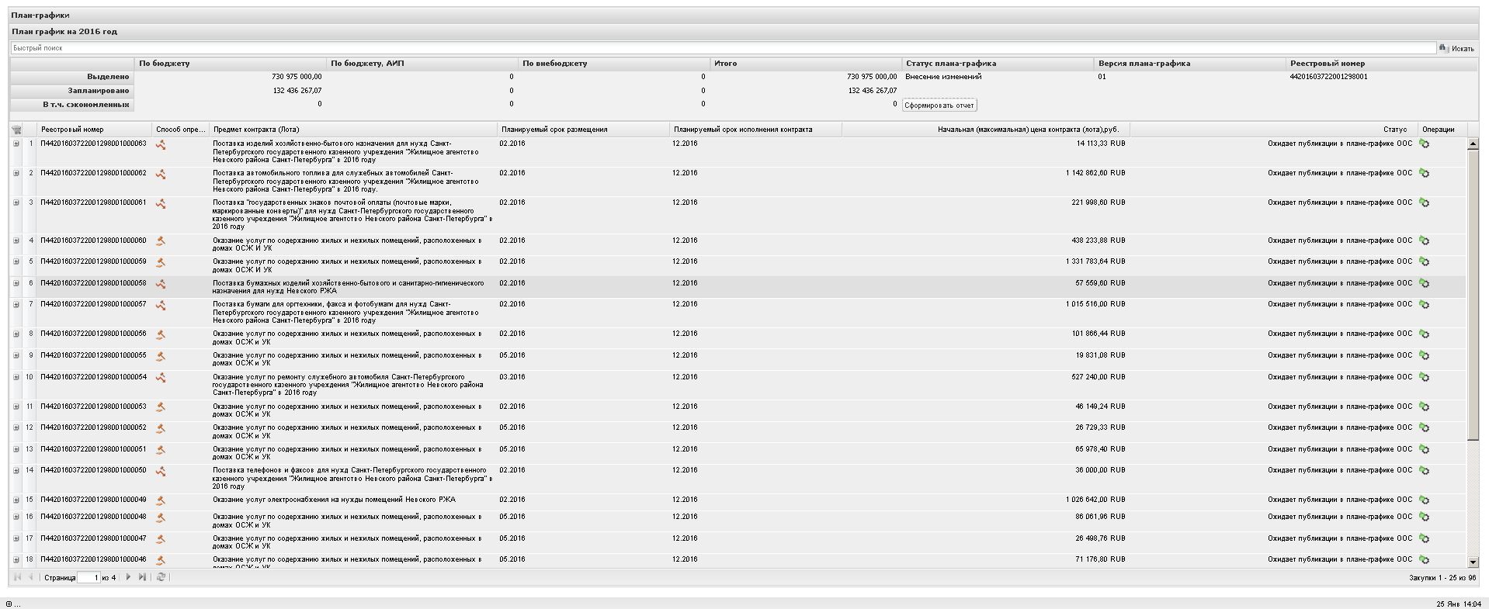The image size is (1489, 609).
Task: Click scrollbar down arrow of table
Action: [x=1473, y=562]
